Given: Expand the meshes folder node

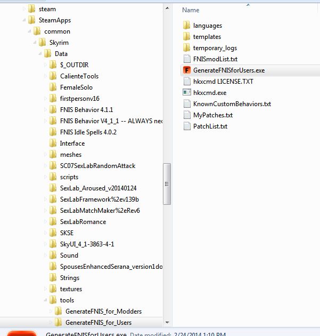Looking at the screenshot, I should (x=45, y=154).
